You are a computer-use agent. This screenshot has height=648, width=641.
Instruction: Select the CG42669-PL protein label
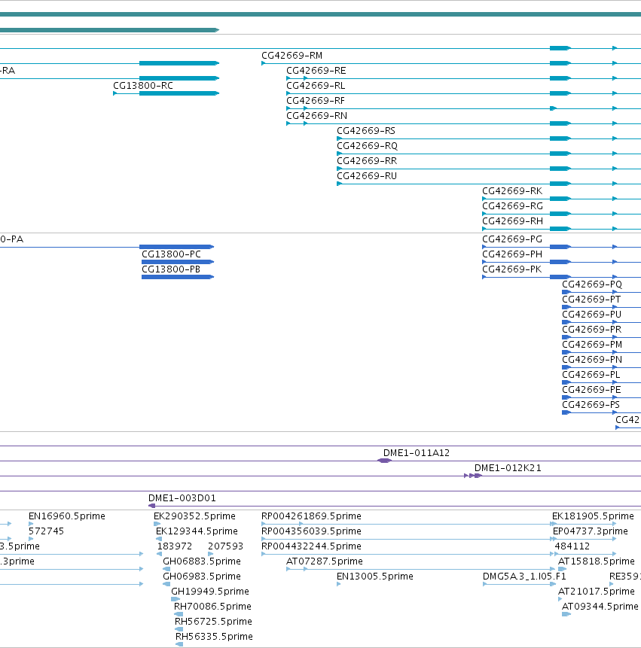591,374
